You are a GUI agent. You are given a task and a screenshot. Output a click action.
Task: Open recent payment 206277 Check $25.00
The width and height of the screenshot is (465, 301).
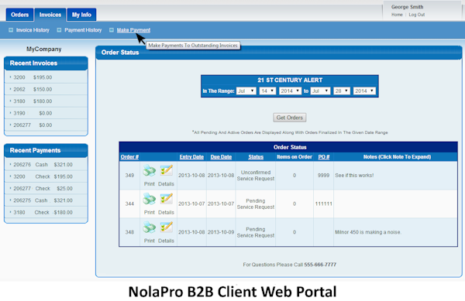[x=46, y=188]
